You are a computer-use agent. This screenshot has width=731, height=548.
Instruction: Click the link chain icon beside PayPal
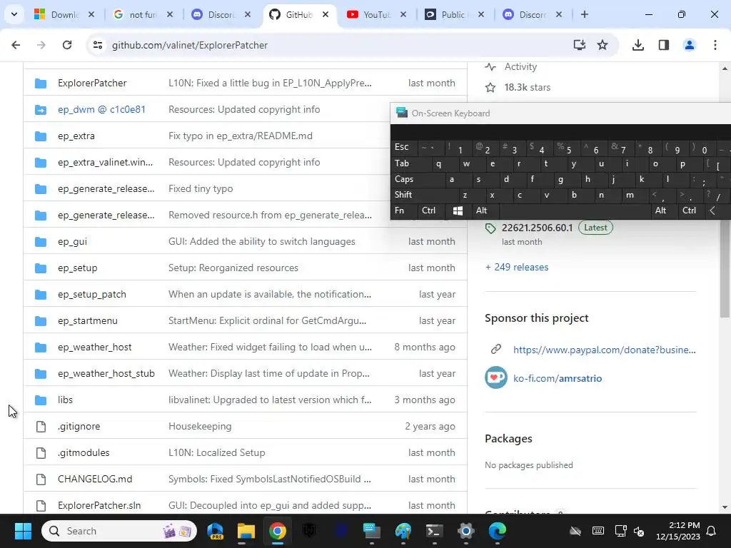coord(496,349)
